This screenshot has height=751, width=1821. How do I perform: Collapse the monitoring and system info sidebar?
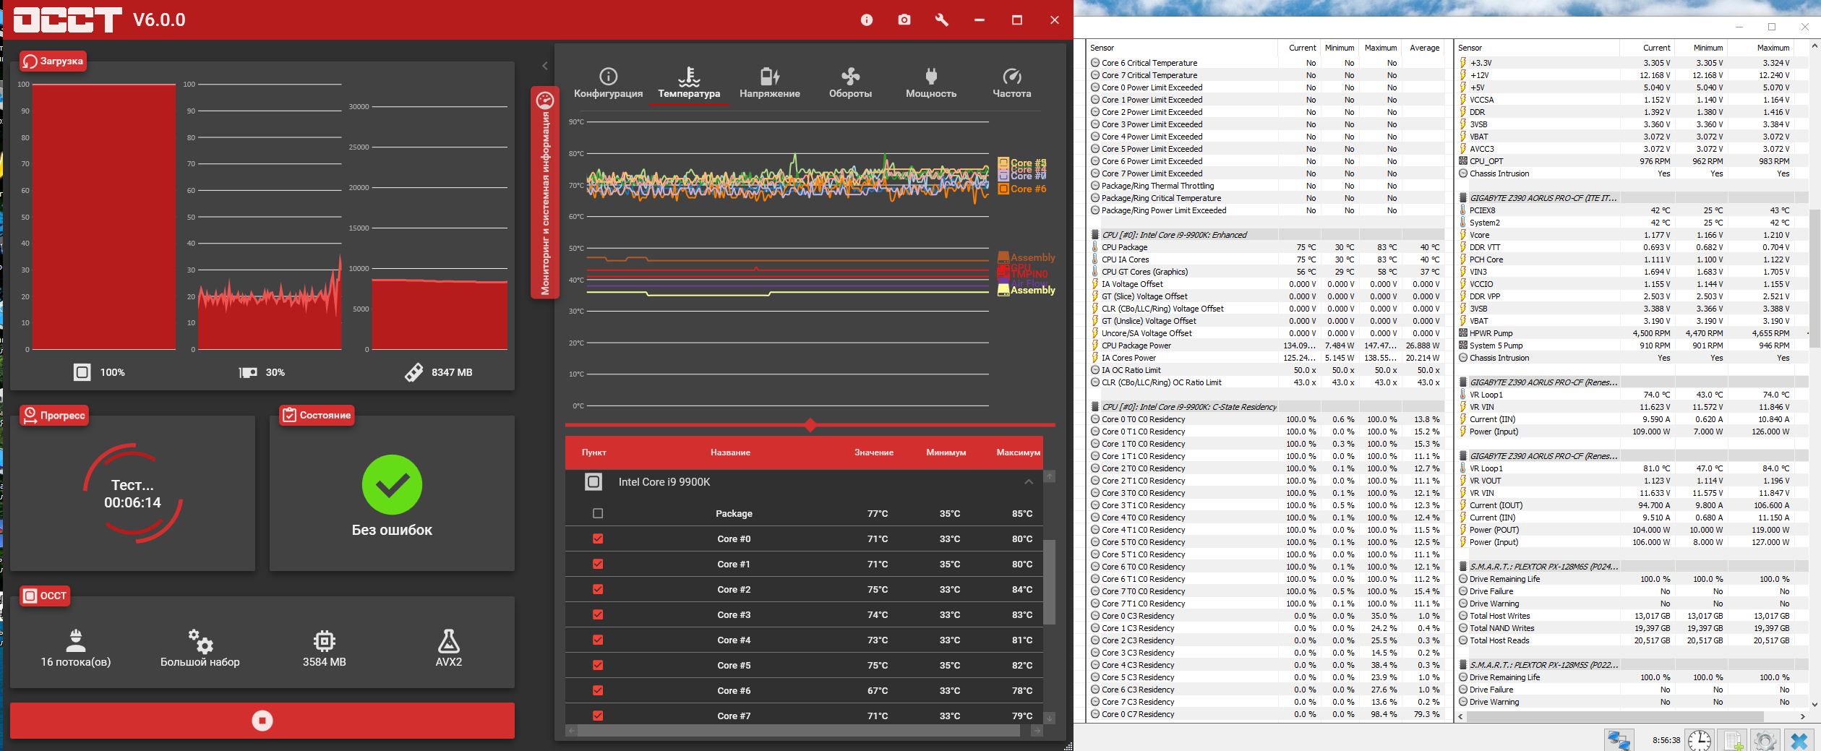coord(545,192)
